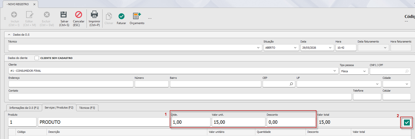The height and width of the screenshot is (139, 415).
Task: Select the Serviços / Produtos (F2) tab
Action: pos(59,107)
